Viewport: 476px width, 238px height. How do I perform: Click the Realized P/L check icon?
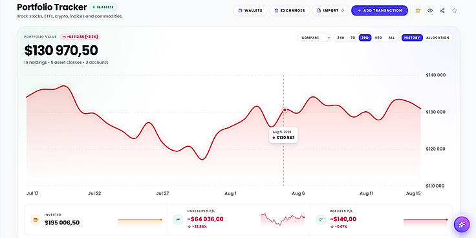coord(321,220)
